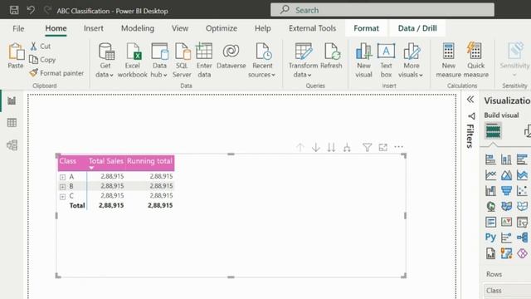Select the Build visual pane icon

point(493,131)
